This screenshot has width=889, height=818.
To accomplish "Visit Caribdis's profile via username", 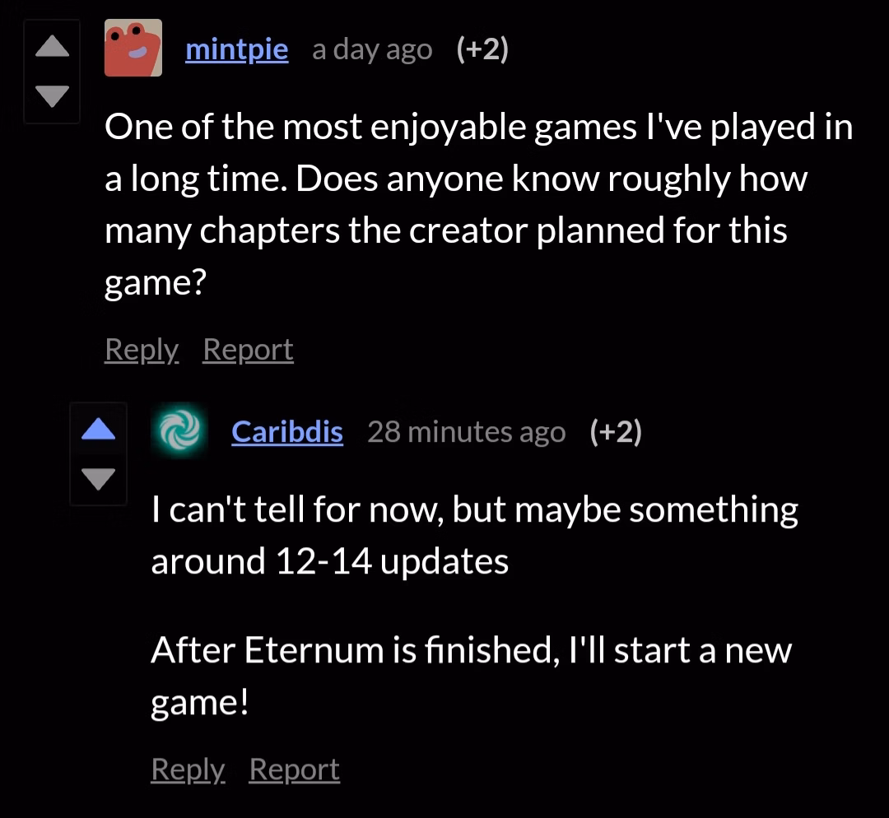I will coord(287,432).
